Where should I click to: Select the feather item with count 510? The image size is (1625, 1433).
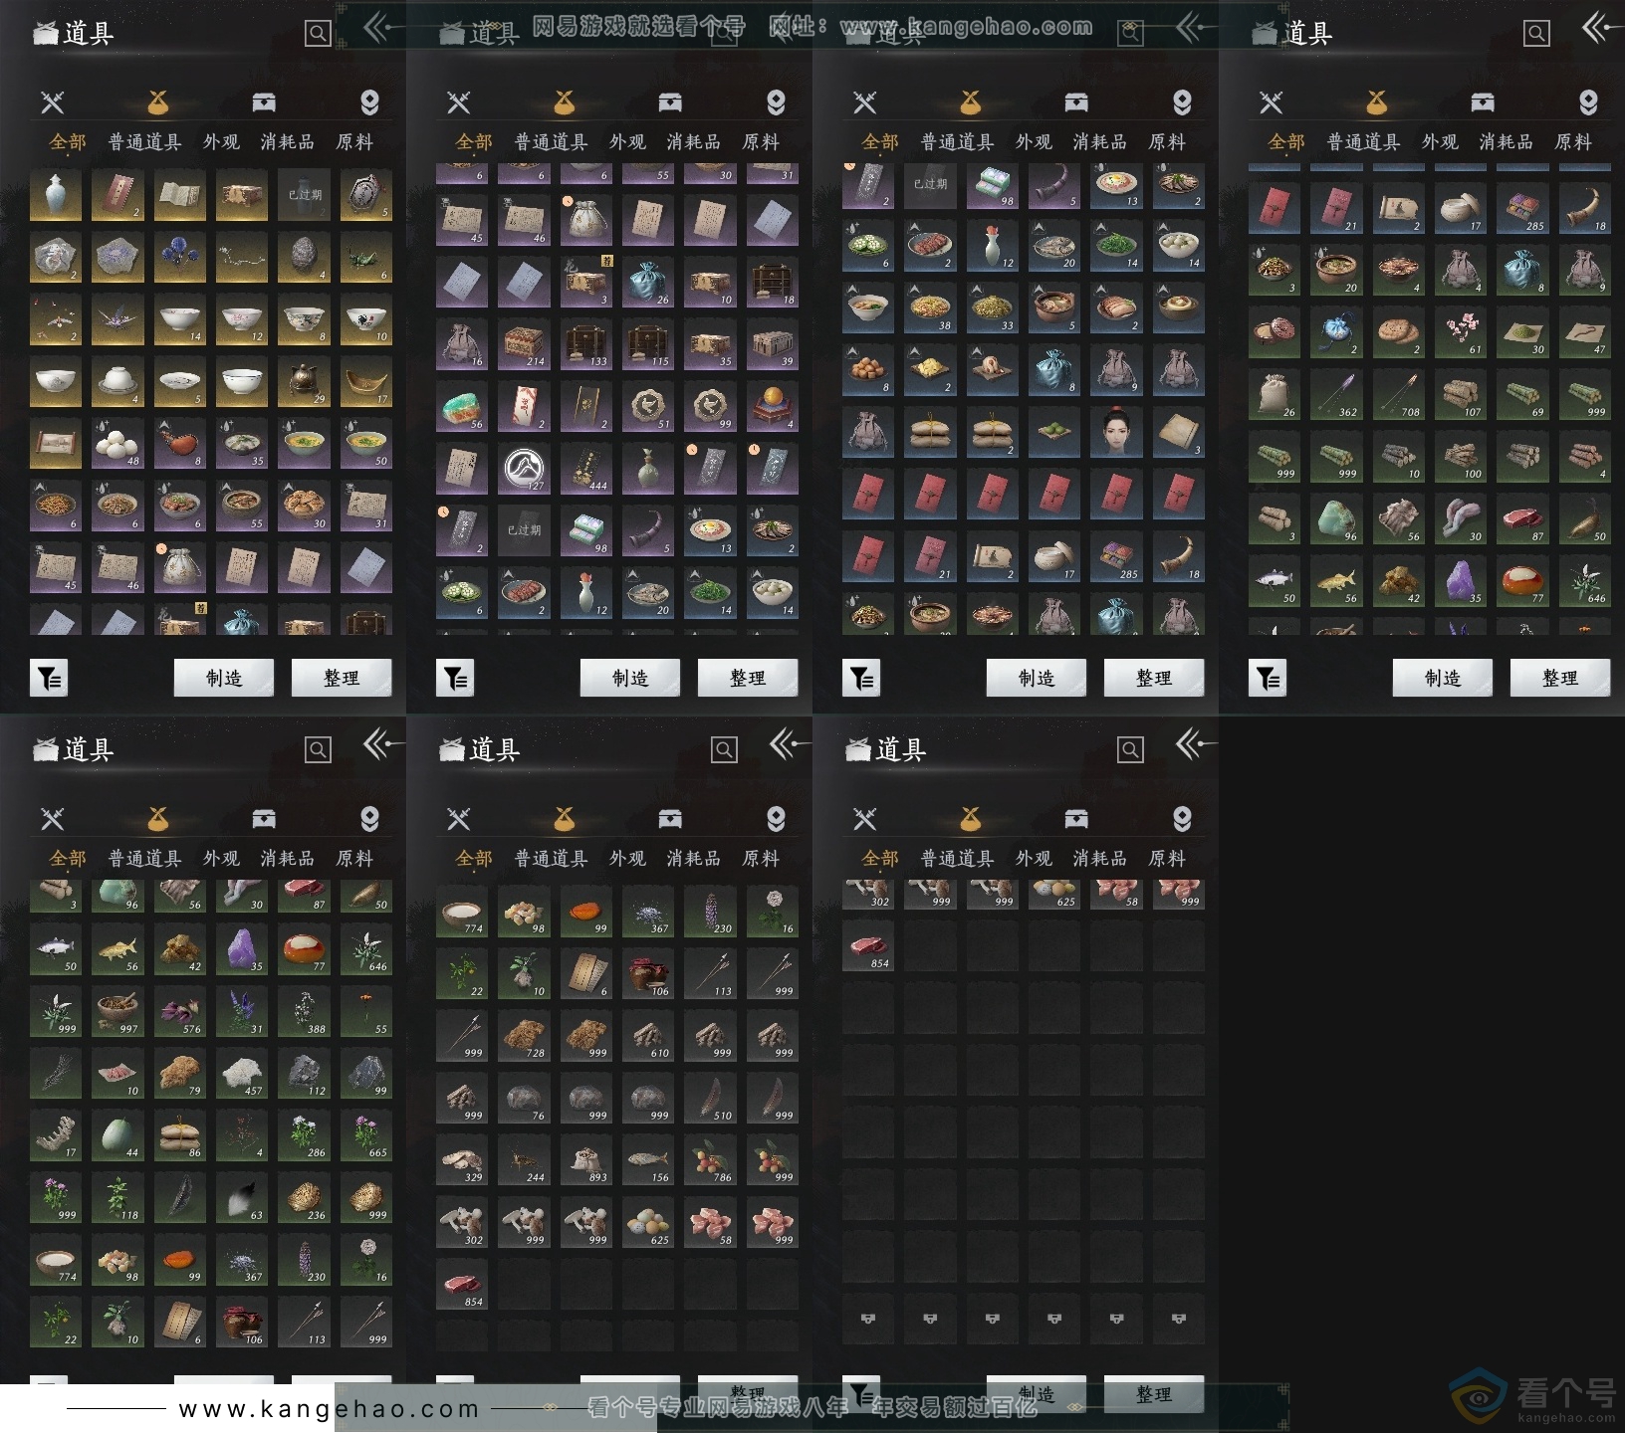[710, 1098]
